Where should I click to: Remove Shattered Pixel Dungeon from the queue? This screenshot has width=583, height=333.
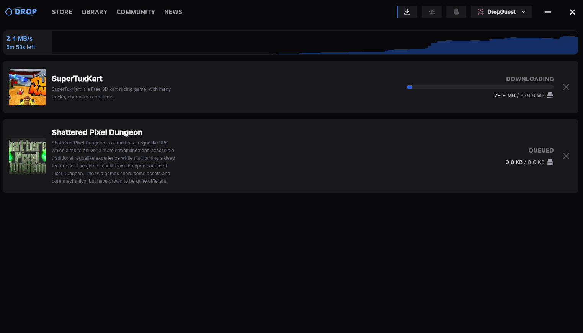tap(566, 156)
